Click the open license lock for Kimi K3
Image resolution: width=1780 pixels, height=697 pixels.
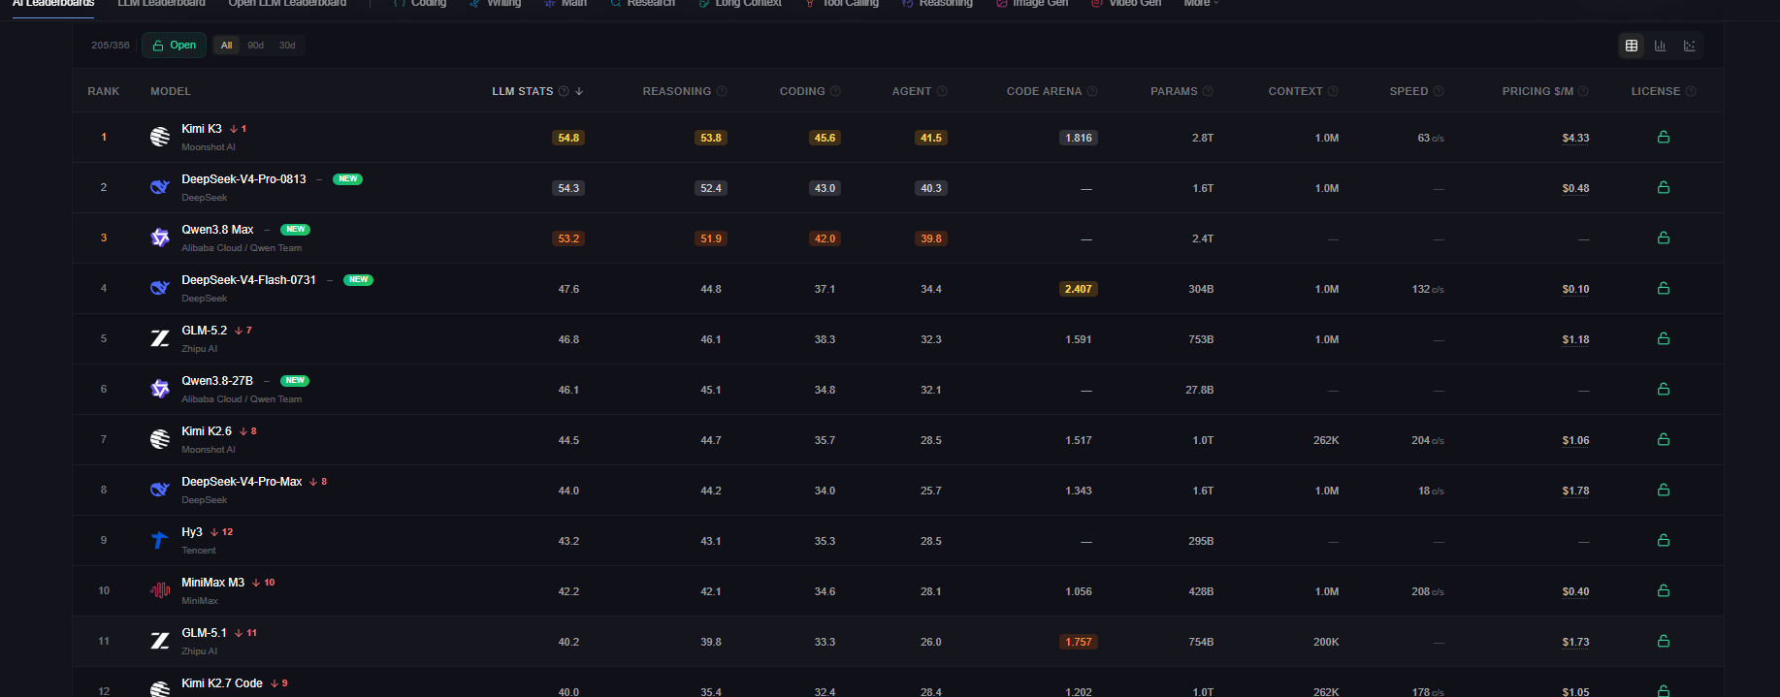pos(1664,137)
